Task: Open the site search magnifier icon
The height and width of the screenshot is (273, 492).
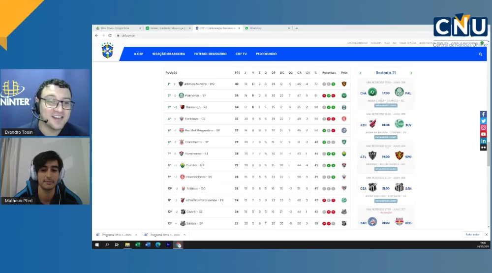Action: point(480,54)
